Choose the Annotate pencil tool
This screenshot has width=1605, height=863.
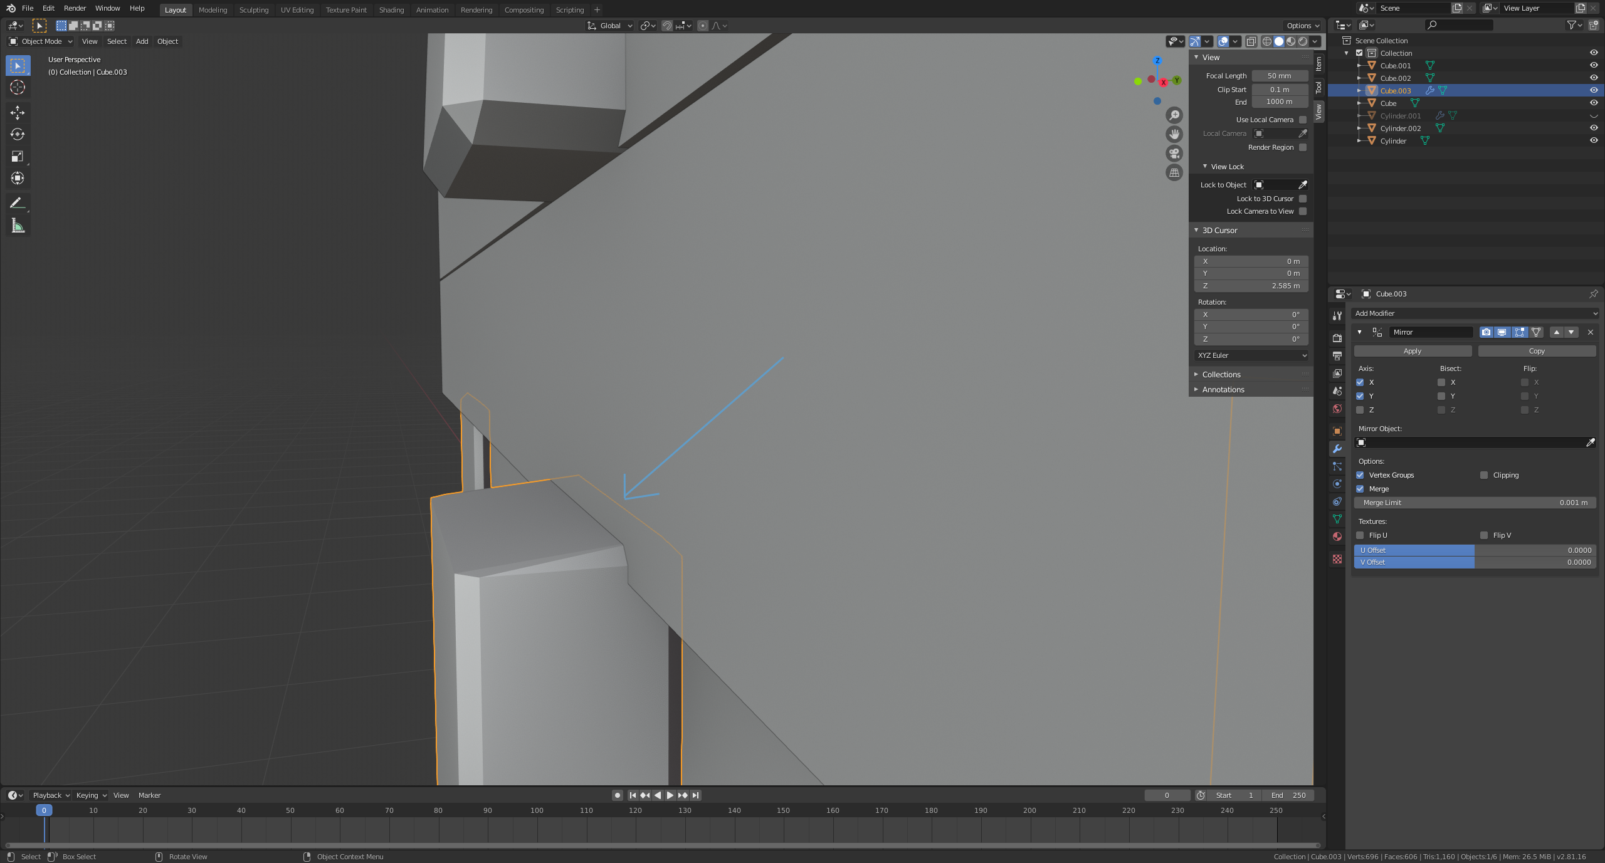18,203
